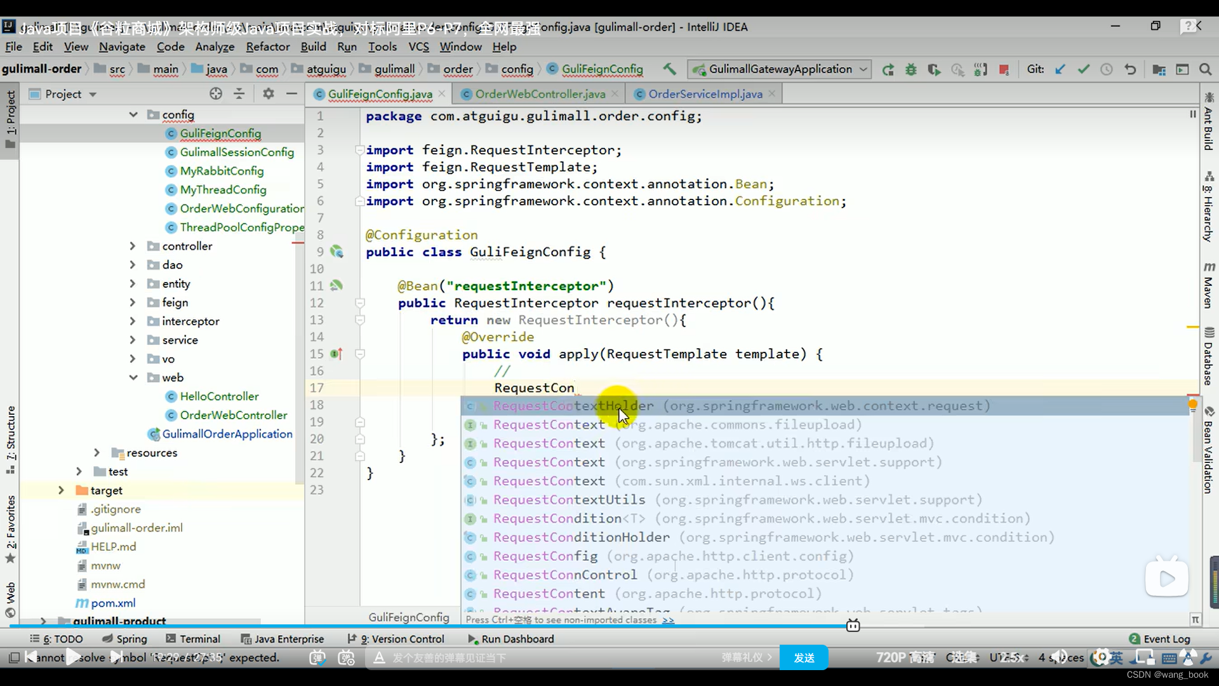The height and width of the screenshot is (686, 1219).
Task: Open 9: Version Control tool button
Action: pyautogui.click(x=396, y=638)
